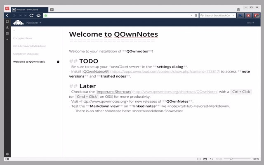
Task: Click the apps.owncloud.com URL link
Action: click(165, 71)
